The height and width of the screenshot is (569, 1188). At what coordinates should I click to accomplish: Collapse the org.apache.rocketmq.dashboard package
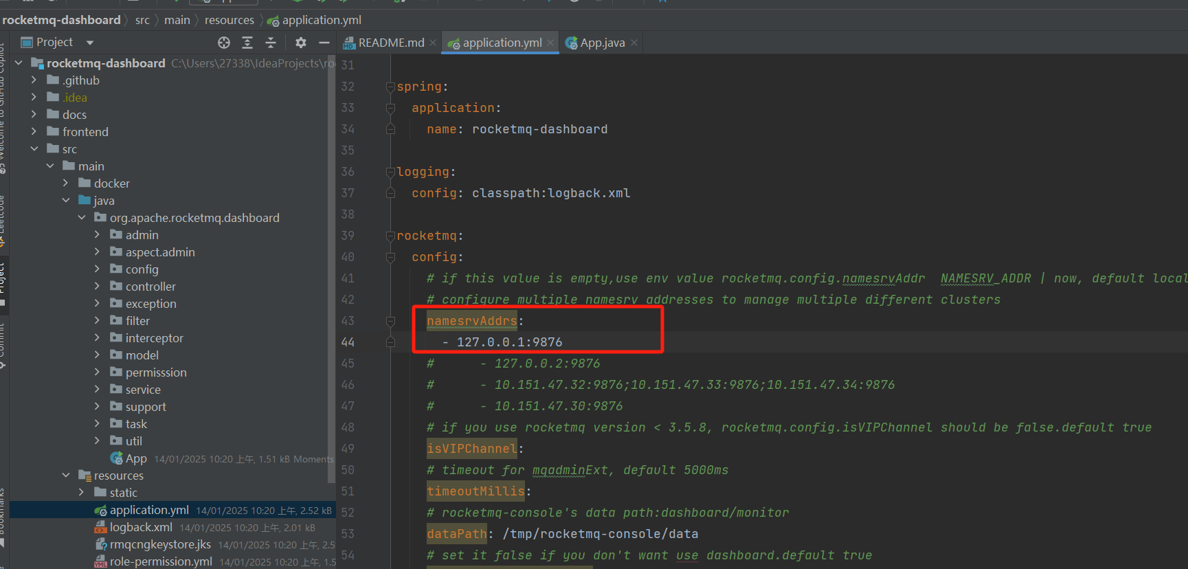click(82, 218)
